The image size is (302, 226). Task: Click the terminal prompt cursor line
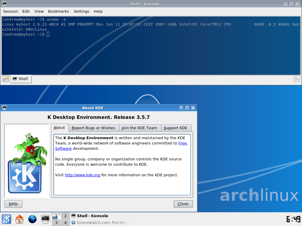pyautogui.click(x=26, y=34)
